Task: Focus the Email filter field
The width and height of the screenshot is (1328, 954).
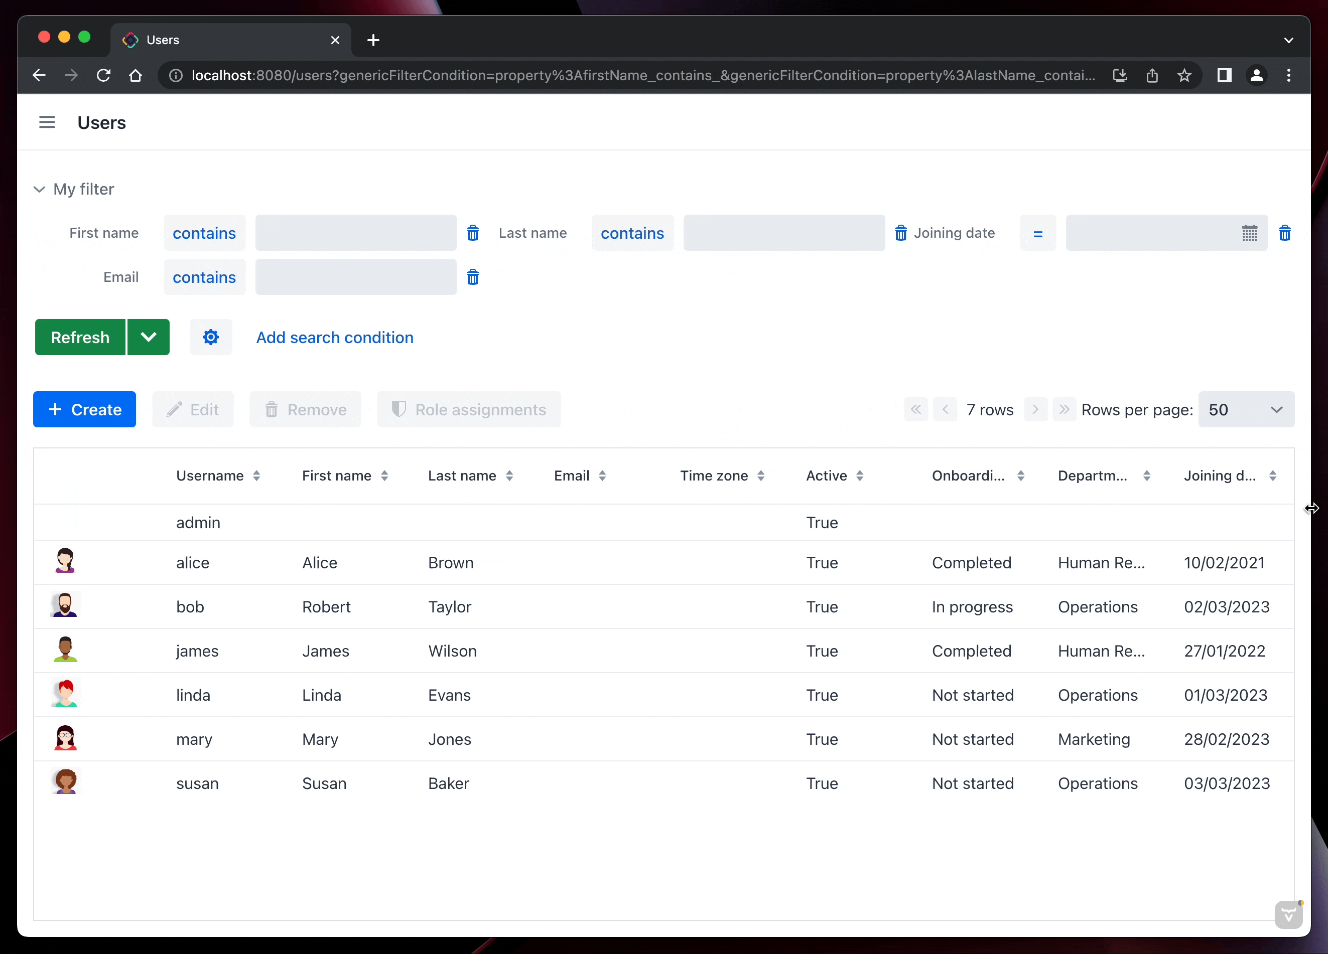Action: point(355,277)
